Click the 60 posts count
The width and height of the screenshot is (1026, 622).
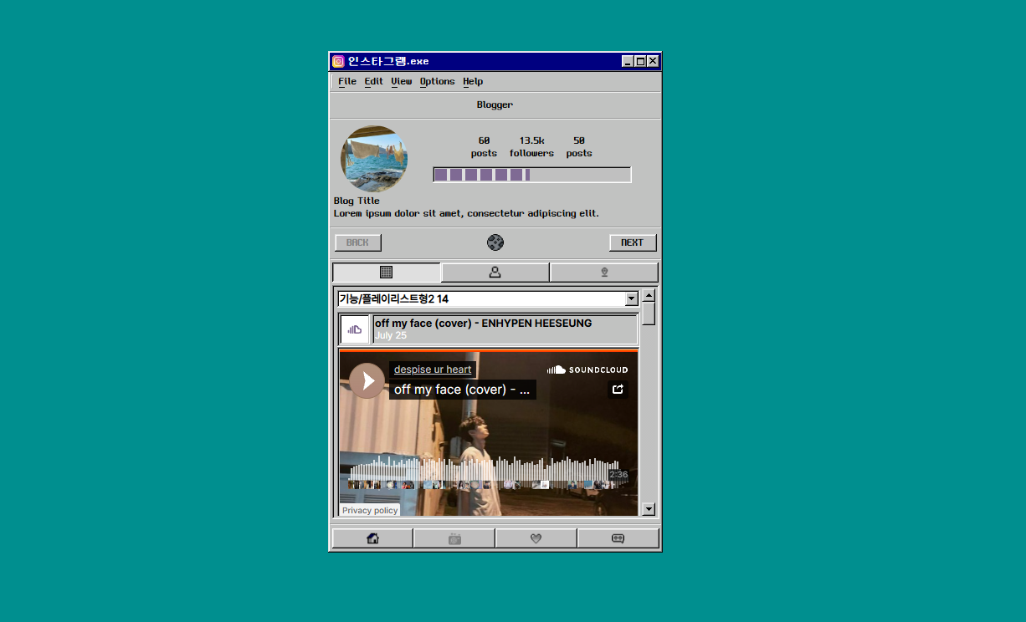click(x=484, y=147)
